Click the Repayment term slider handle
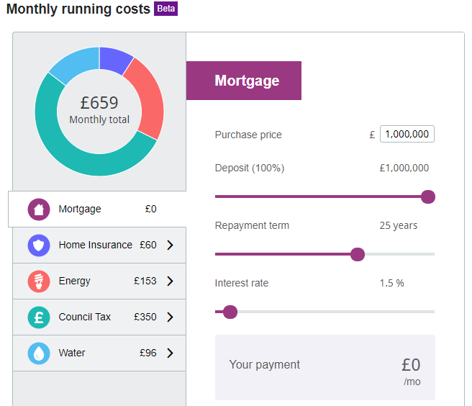 click(x=358, y=255)
